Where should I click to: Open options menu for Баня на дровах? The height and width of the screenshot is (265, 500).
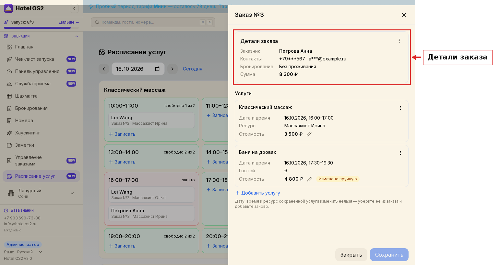[x=400, y=153]
